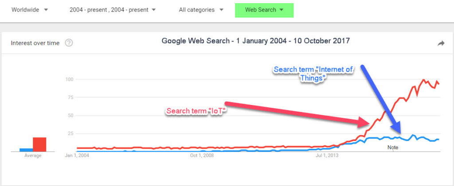Open the Web Search type dropdown
Image resolution: width=454 pixels, height=186 pixels.
click(264, 10)
